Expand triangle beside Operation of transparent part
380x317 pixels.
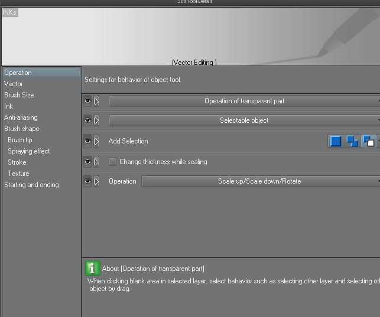coord(96,101)
